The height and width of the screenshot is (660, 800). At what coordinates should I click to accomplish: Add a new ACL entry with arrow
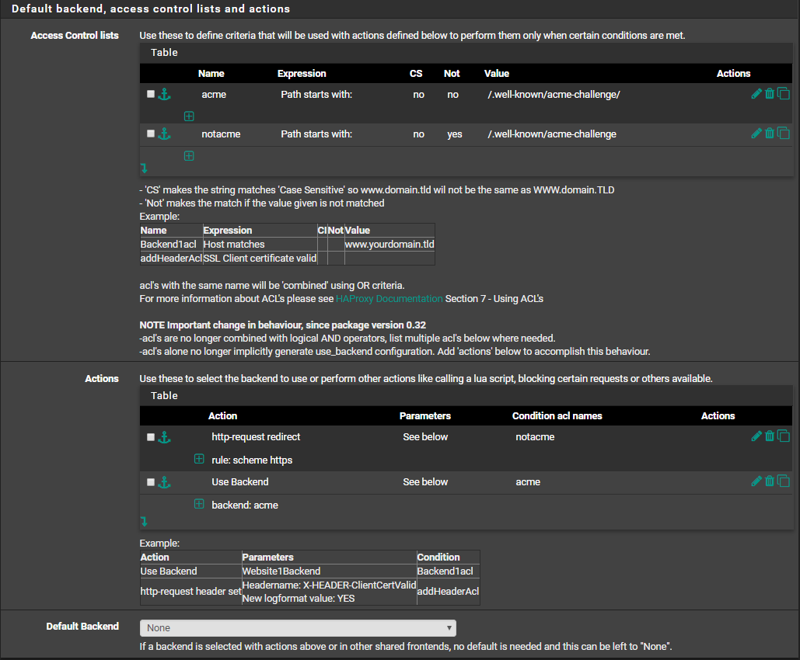click(x=144, y=168)
